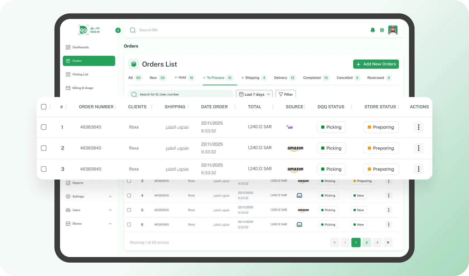Open the actions menu for order row 1
The width and height of the screenshot is (469, 276).
click(418, 127)
